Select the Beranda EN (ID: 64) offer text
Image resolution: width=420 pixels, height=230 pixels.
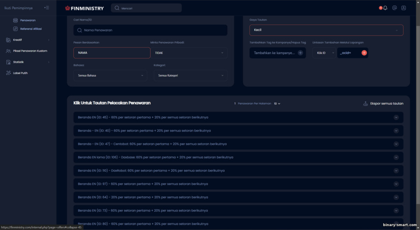pos(143,197)
